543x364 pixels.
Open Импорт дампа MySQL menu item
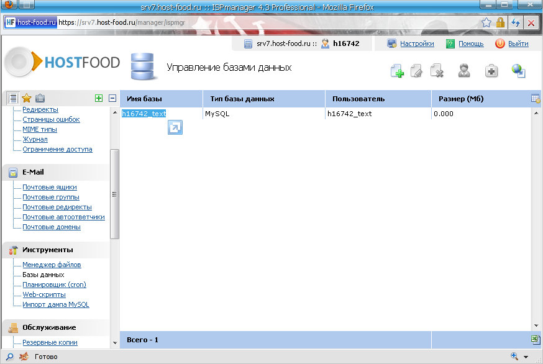pyautogui.click(x=55, y=304)
